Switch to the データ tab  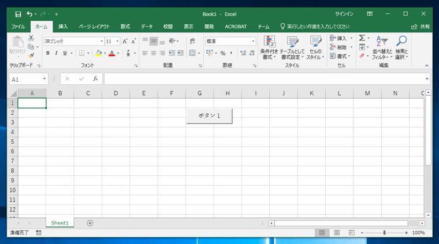point(147,27)
